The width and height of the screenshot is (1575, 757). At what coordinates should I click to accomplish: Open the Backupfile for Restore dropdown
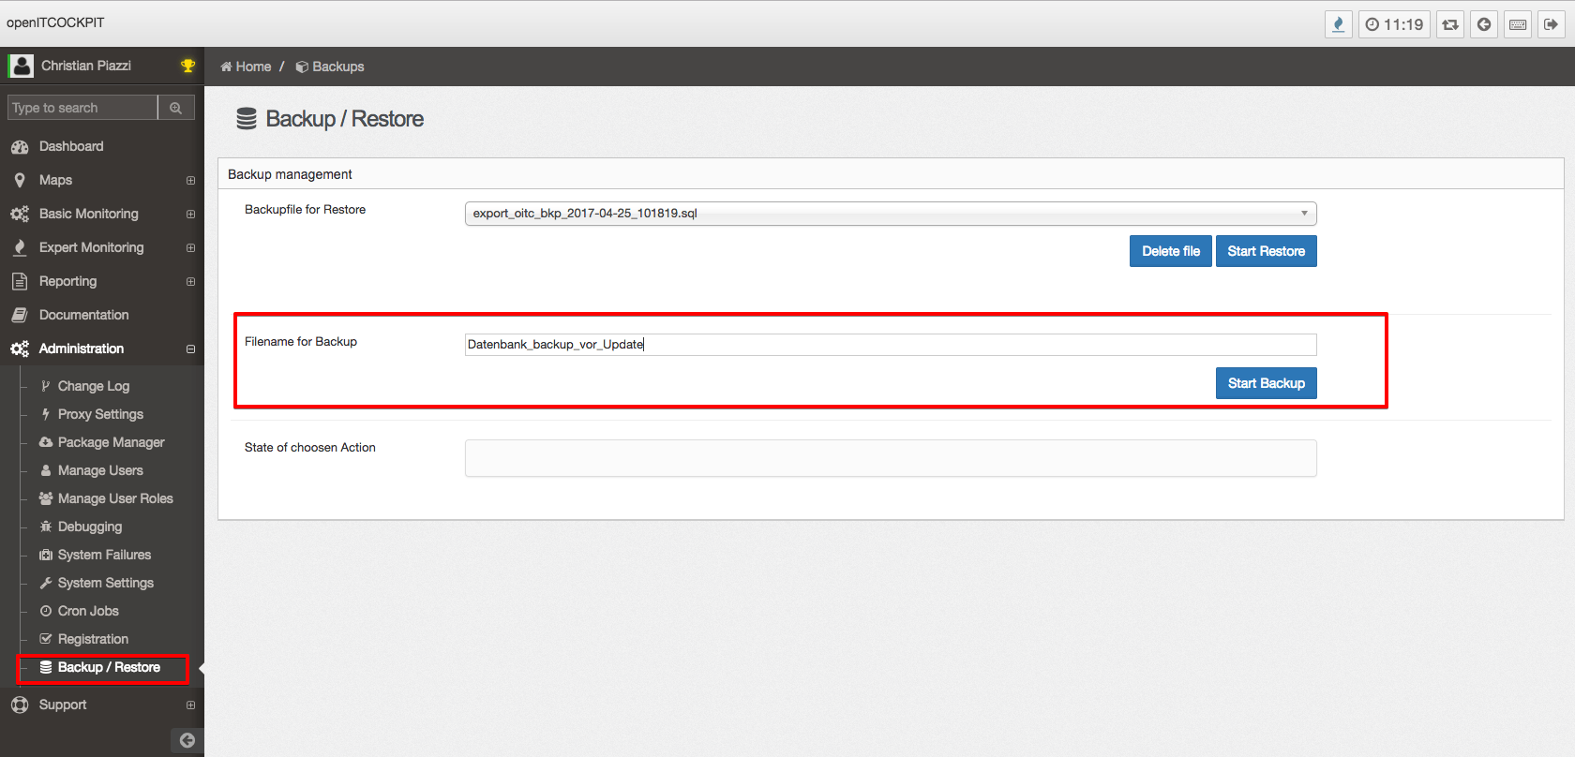tap(891, 214)
